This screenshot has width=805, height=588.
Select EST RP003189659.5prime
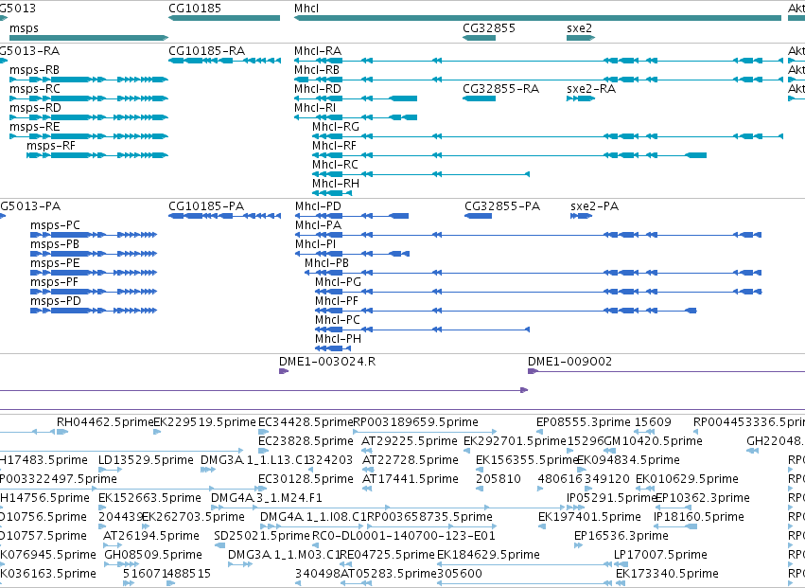coord(415,422)
